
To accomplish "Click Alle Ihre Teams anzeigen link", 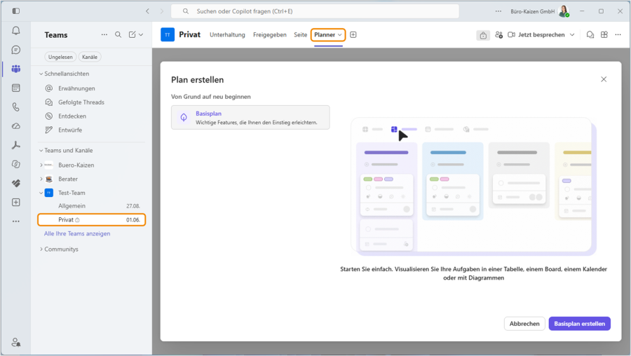I will tap(77, 234).
